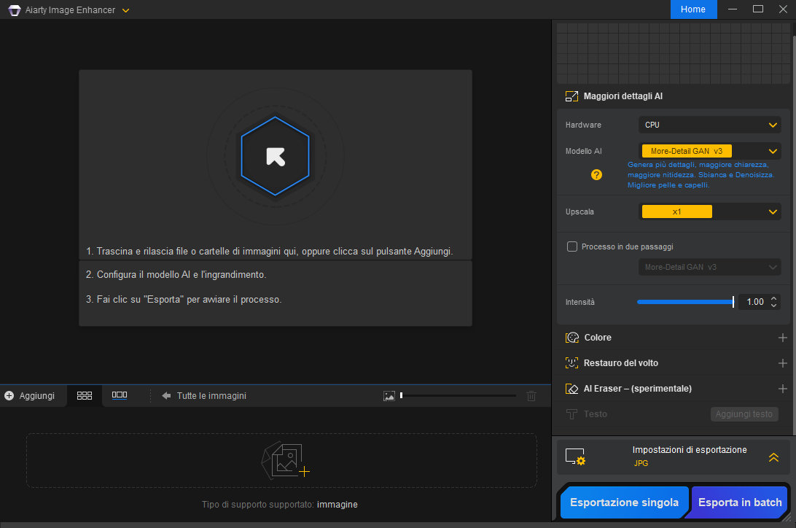The width and height of the screenshot is (796, 528).
Task: Open the Modello AI dropdown
Action: 709,151
